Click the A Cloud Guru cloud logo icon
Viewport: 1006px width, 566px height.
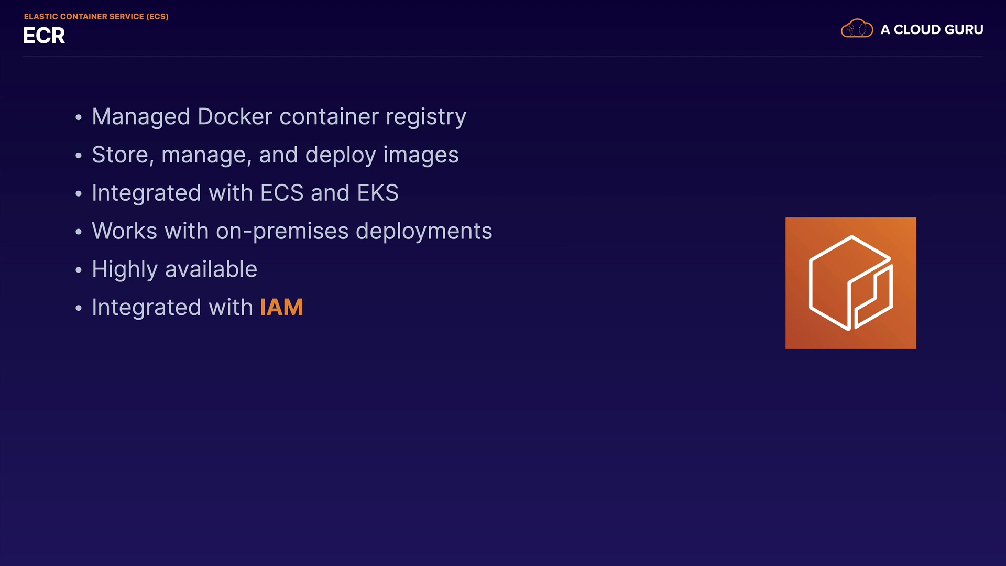pyautogui.click(x=857, y=29)
